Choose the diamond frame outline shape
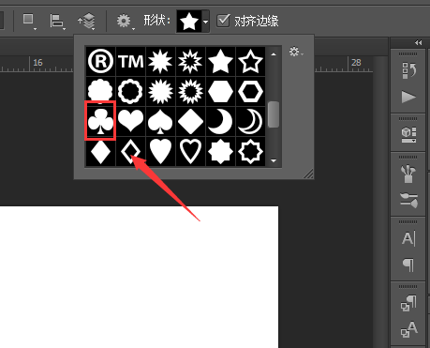 pyautogui.click(x=130, y=151)
